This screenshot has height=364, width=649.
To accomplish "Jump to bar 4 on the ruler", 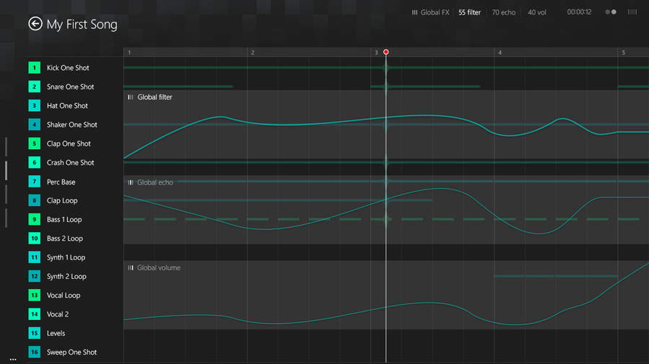I will point(500,53).
